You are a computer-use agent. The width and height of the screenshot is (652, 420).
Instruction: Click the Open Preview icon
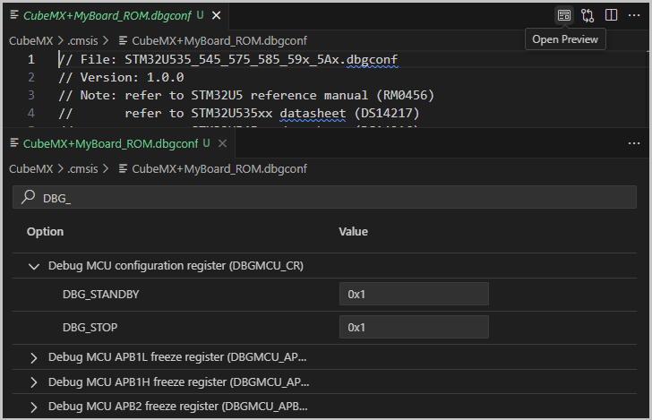tap(564, 15)
